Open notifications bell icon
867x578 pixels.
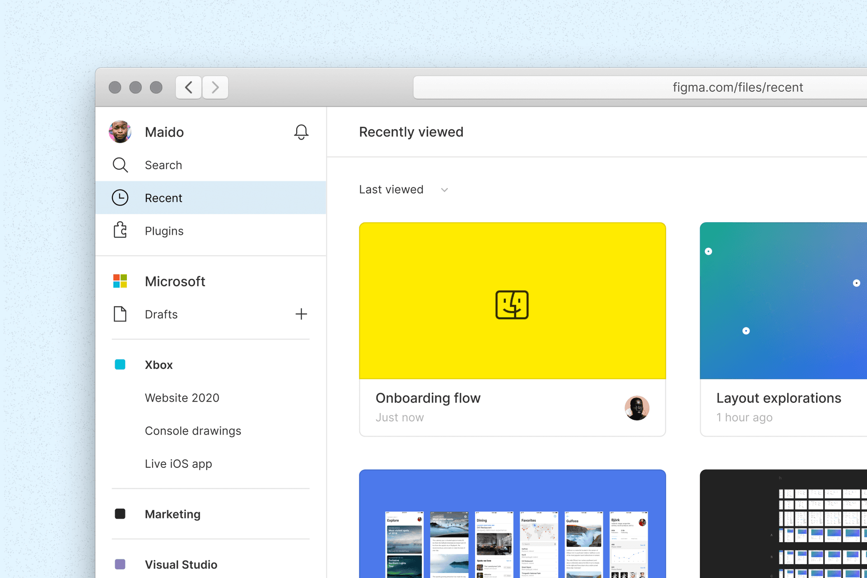301,132
